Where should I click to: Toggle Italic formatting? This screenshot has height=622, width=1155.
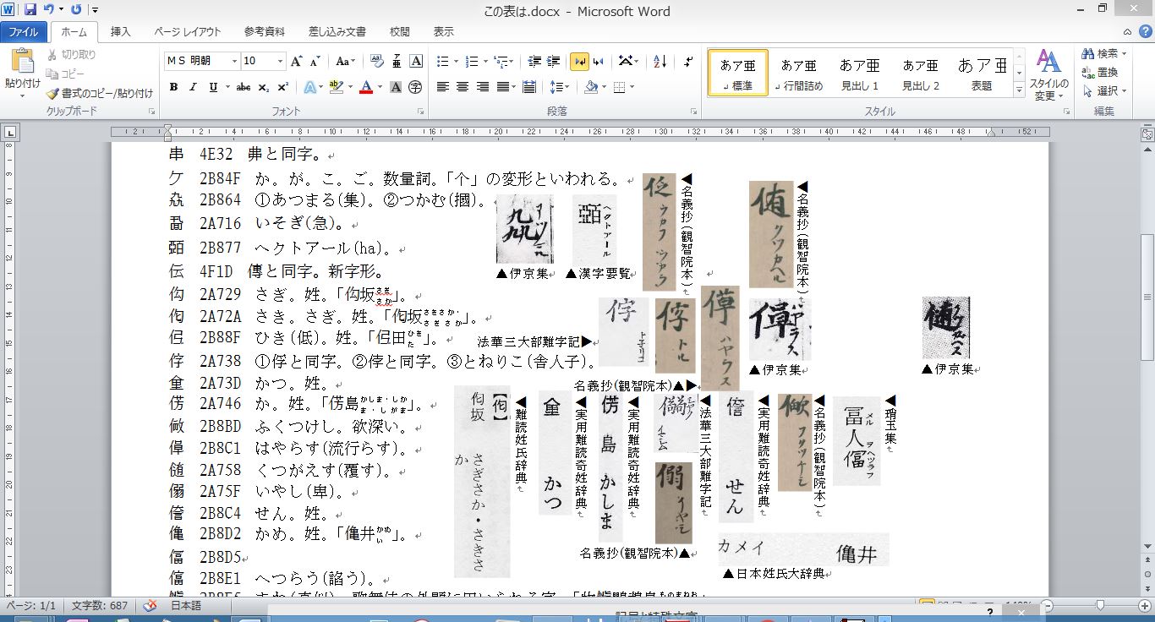(x=193, y=87)
